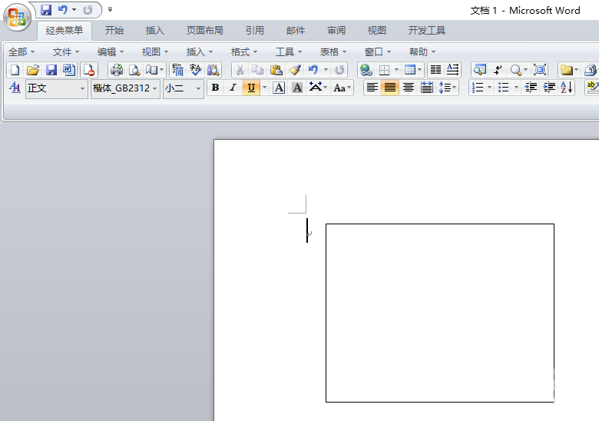
Task: Click the restrict permission document icon
Action: point(89,70)
